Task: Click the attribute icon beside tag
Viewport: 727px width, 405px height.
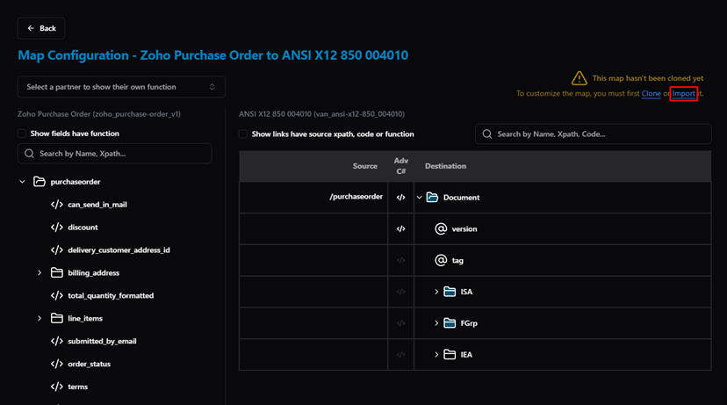Action: tap(441, 260)
